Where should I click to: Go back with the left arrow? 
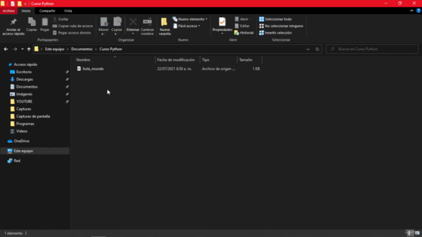point(6,49)
